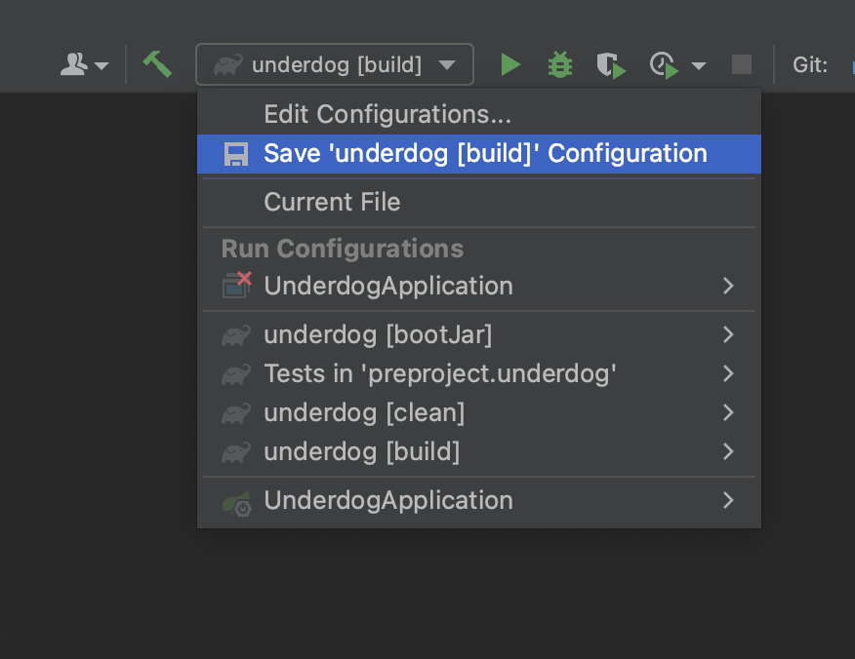Select the Current File option
The width and height of the screenshot is (855, 659).
coord(479,202)
